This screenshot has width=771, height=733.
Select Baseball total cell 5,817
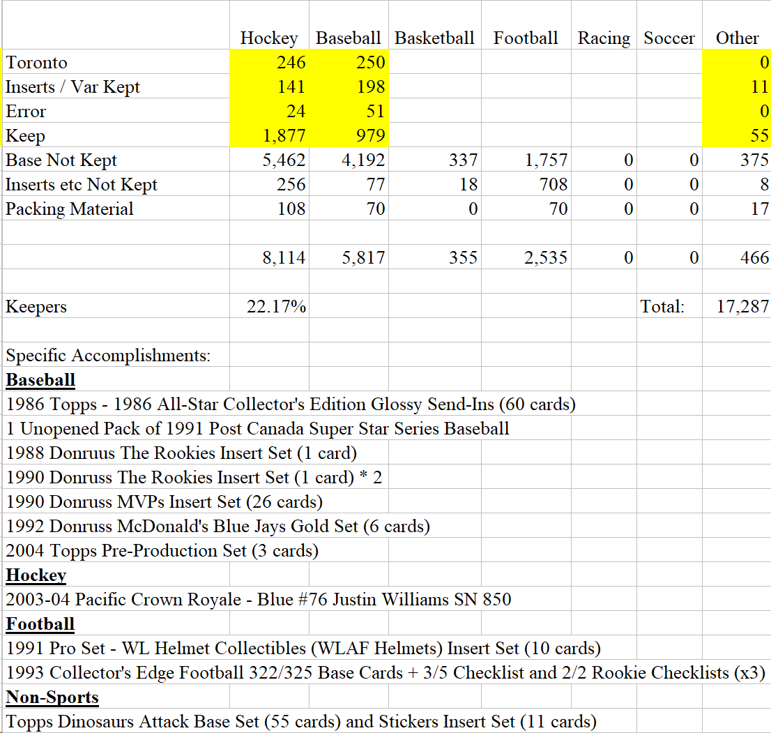click(349, 257)
